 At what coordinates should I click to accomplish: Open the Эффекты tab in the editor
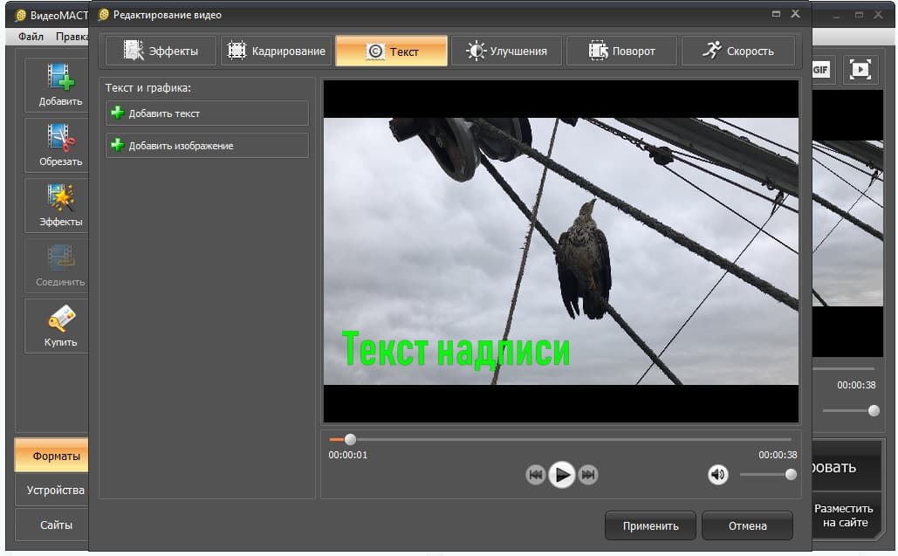point(161,51)
